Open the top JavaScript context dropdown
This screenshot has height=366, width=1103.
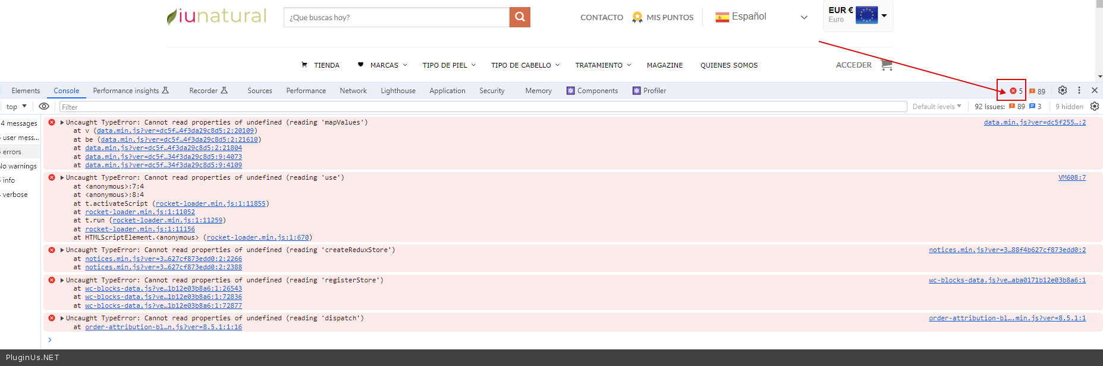coord(16,107)
